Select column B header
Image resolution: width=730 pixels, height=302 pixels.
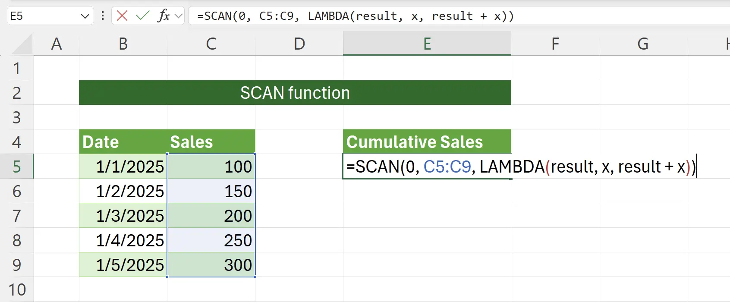[123, 44]
